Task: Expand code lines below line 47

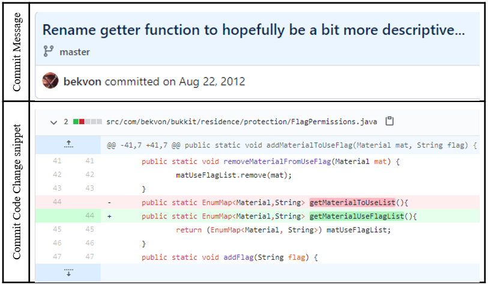Action: [68, 272]
